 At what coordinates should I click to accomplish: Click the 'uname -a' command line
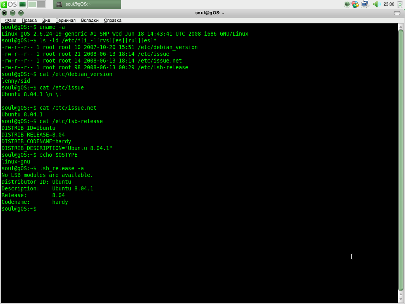(33, 27)
